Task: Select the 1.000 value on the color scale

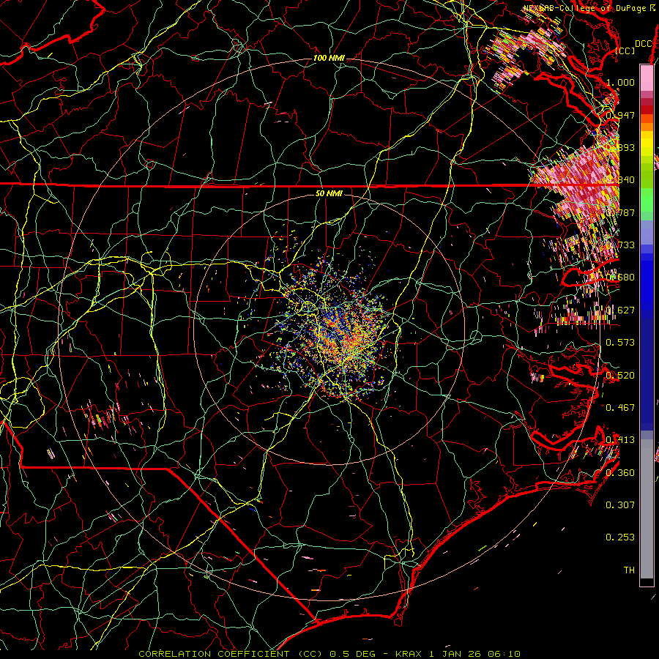Action: pos(620,82)
